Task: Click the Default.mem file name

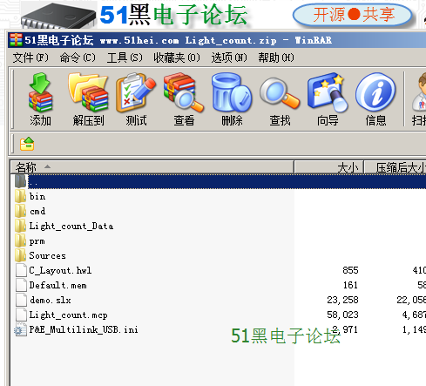Action: coord(58,285)
